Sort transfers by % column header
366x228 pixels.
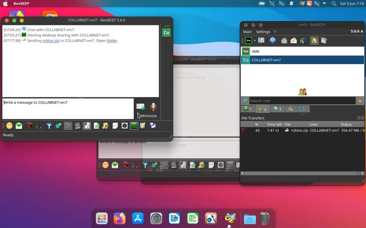pos(260,124)
